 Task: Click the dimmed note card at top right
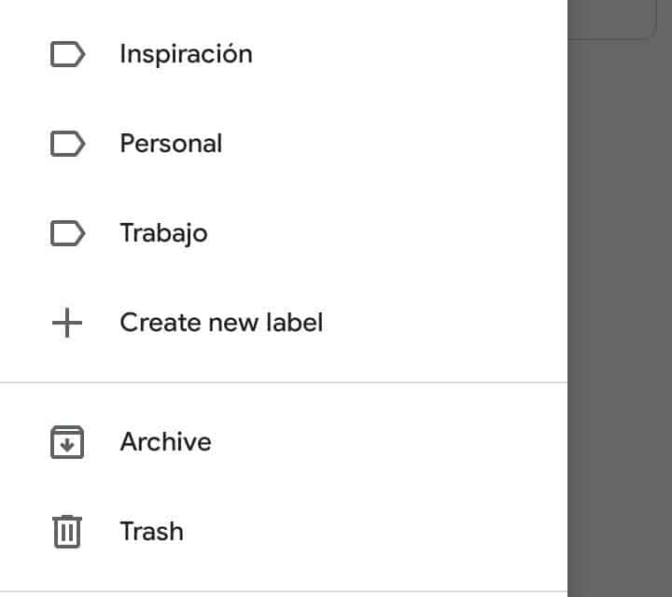pos(616,19)
